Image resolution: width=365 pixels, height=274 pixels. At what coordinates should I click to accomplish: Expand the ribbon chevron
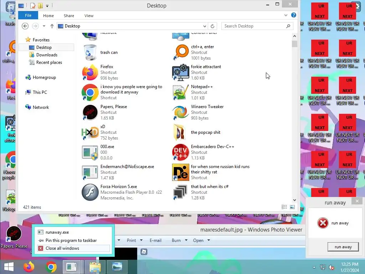286,15
